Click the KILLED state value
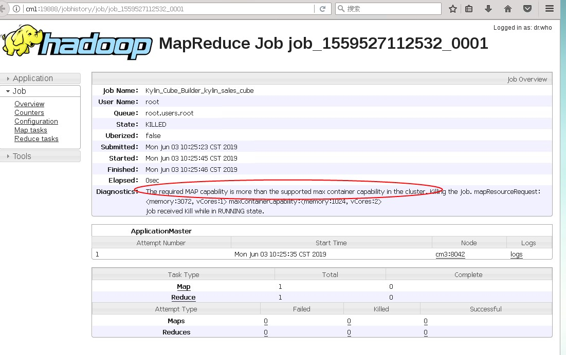The height and width of the screenshot is (355, 566). [156, 125]
